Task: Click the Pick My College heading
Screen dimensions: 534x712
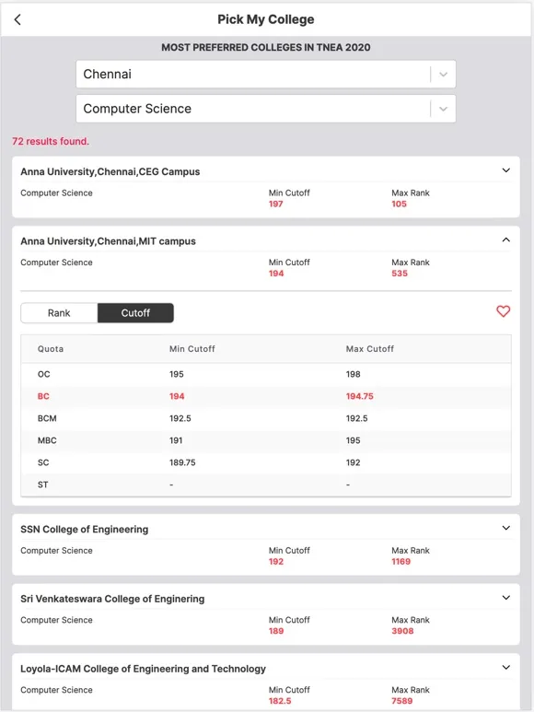Action: pyautogui.click(x=266, y=19)
